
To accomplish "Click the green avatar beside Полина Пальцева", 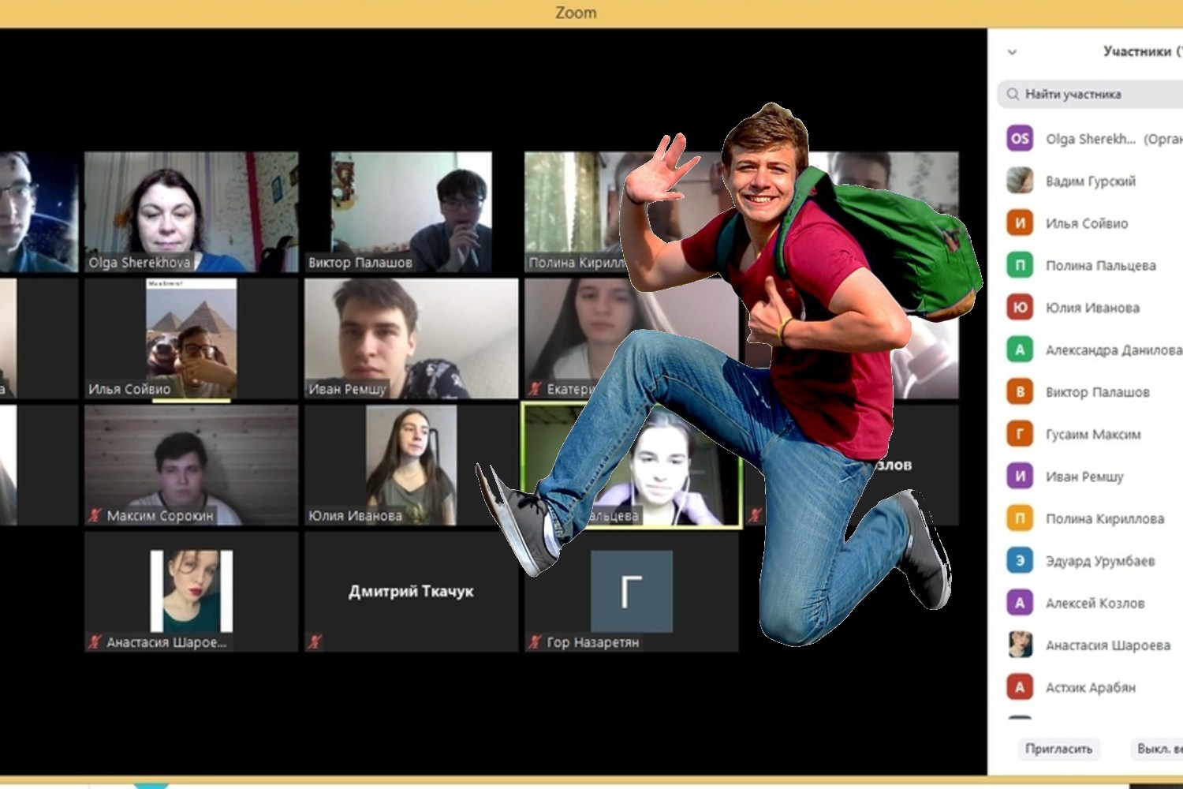I will pyautogui.click(x=1020, y=265).
